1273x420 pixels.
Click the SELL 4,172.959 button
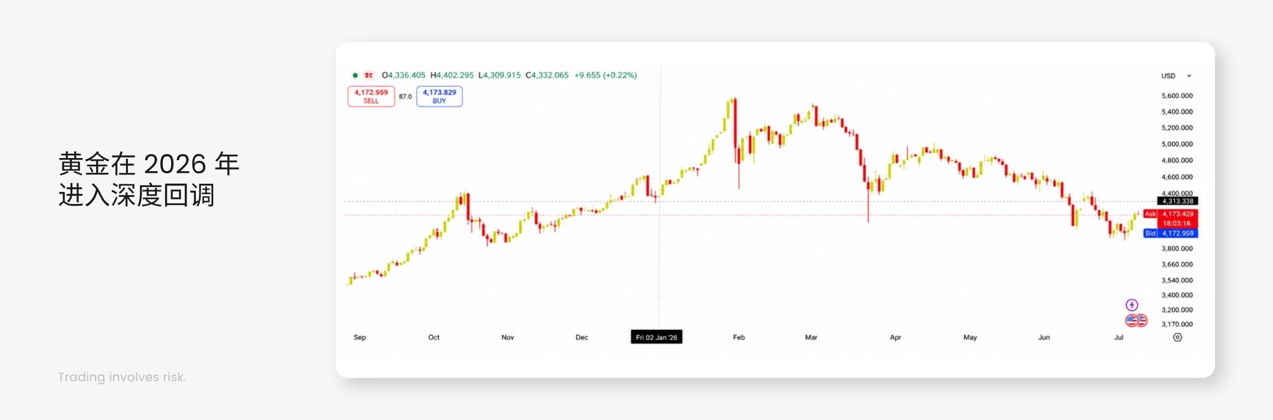(371, 96)
